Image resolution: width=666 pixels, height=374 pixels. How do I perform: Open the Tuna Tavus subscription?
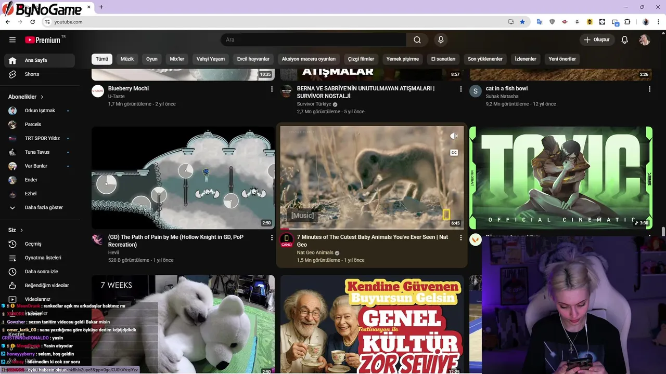click(40, 152)
